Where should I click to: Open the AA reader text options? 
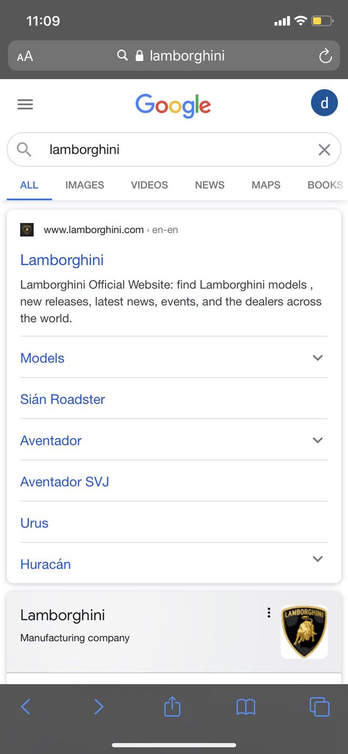[25, 57]
